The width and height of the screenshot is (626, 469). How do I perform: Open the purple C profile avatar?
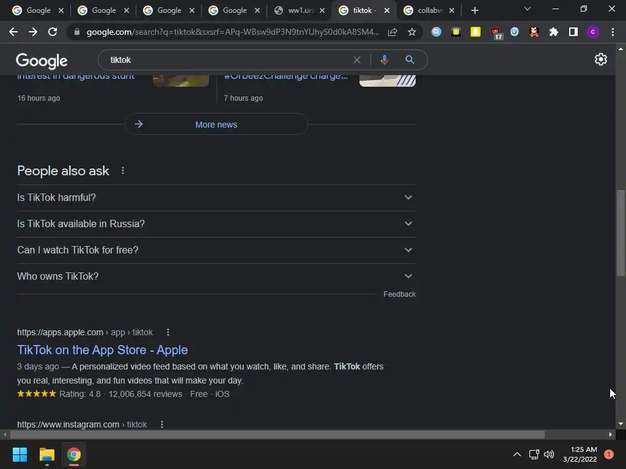[593, 32]
